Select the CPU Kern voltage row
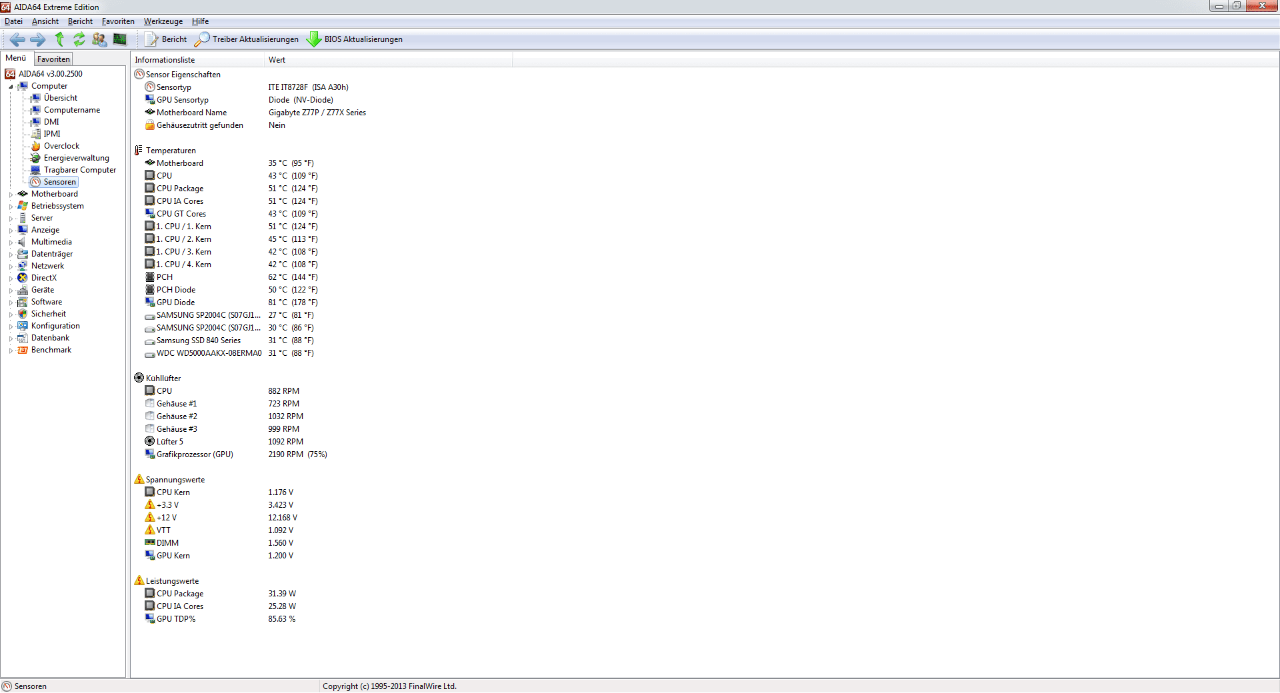 [219, 492]
